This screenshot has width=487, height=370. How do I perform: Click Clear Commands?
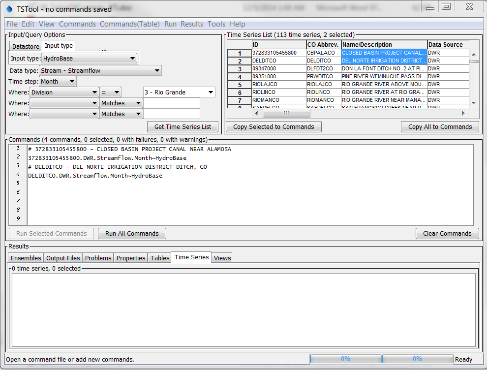click(x=447, y=233)
